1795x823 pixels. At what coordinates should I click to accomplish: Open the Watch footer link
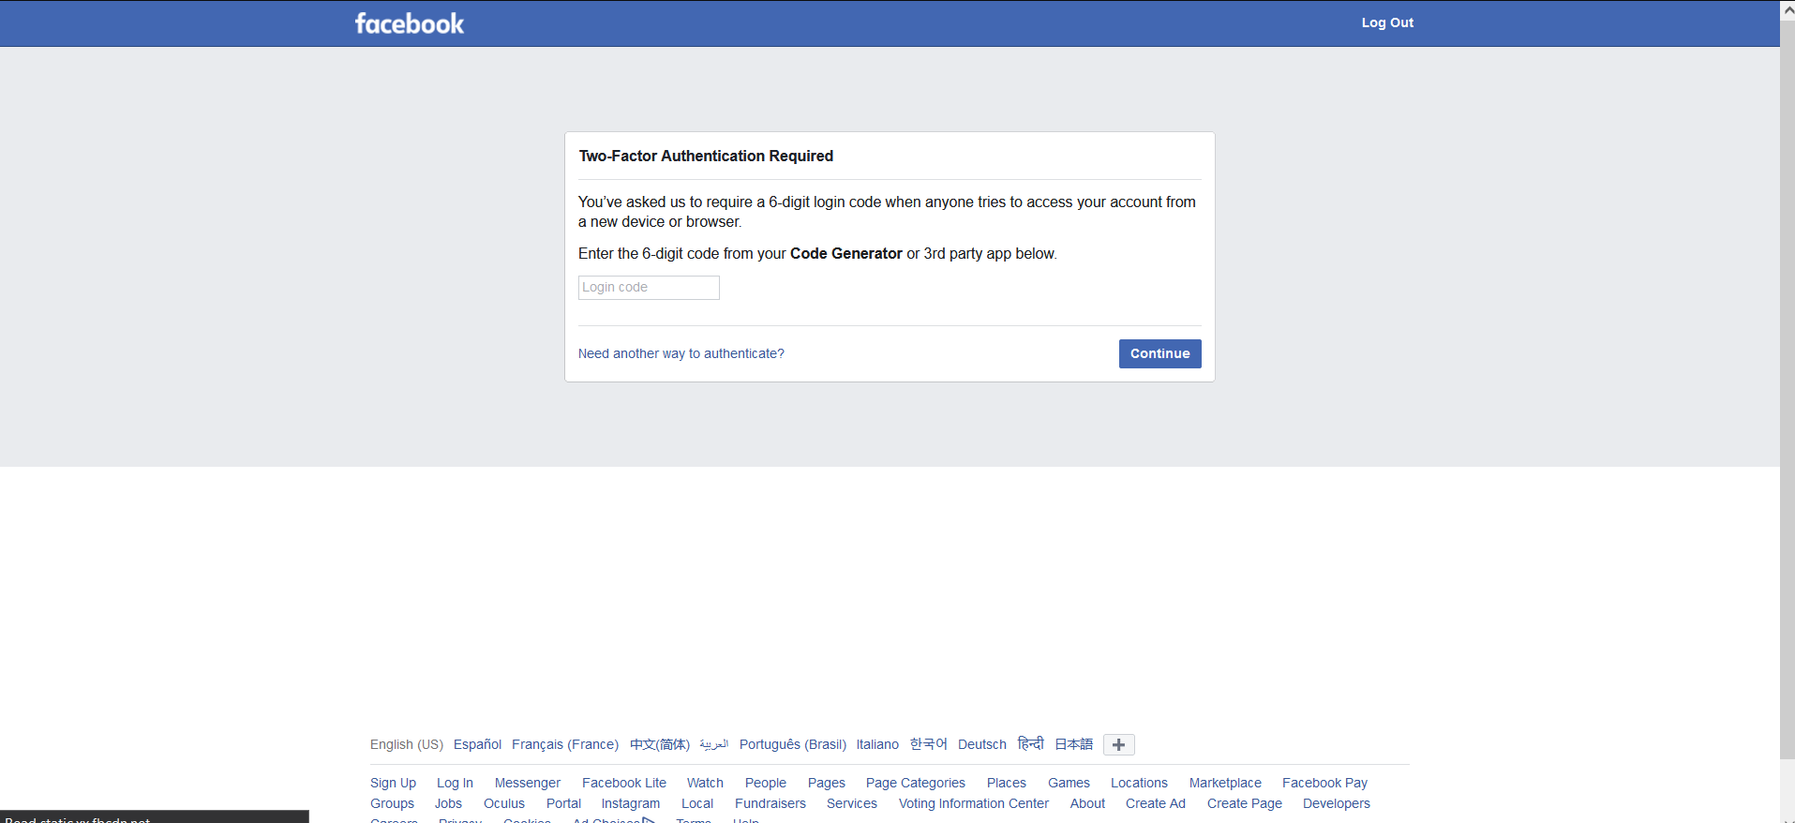705,783
